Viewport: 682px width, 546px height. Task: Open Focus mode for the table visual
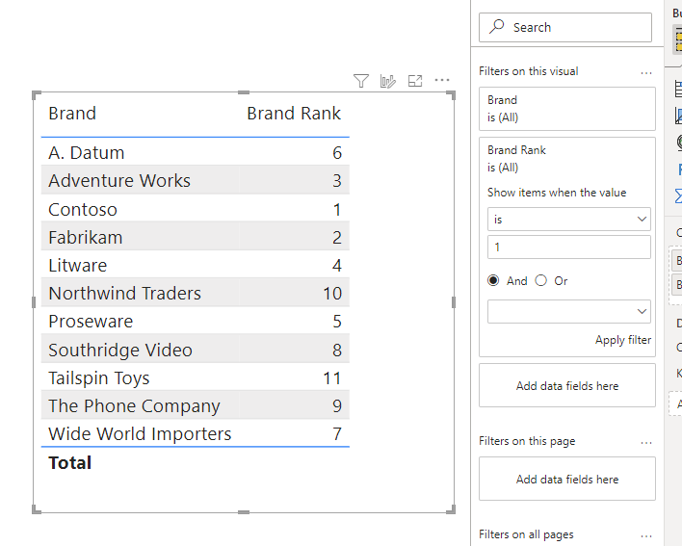(415, 81)
